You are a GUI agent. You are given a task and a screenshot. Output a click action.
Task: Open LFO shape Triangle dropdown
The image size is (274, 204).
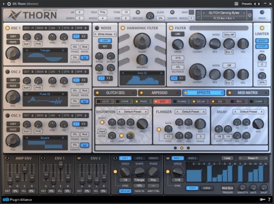coord(139,180)
